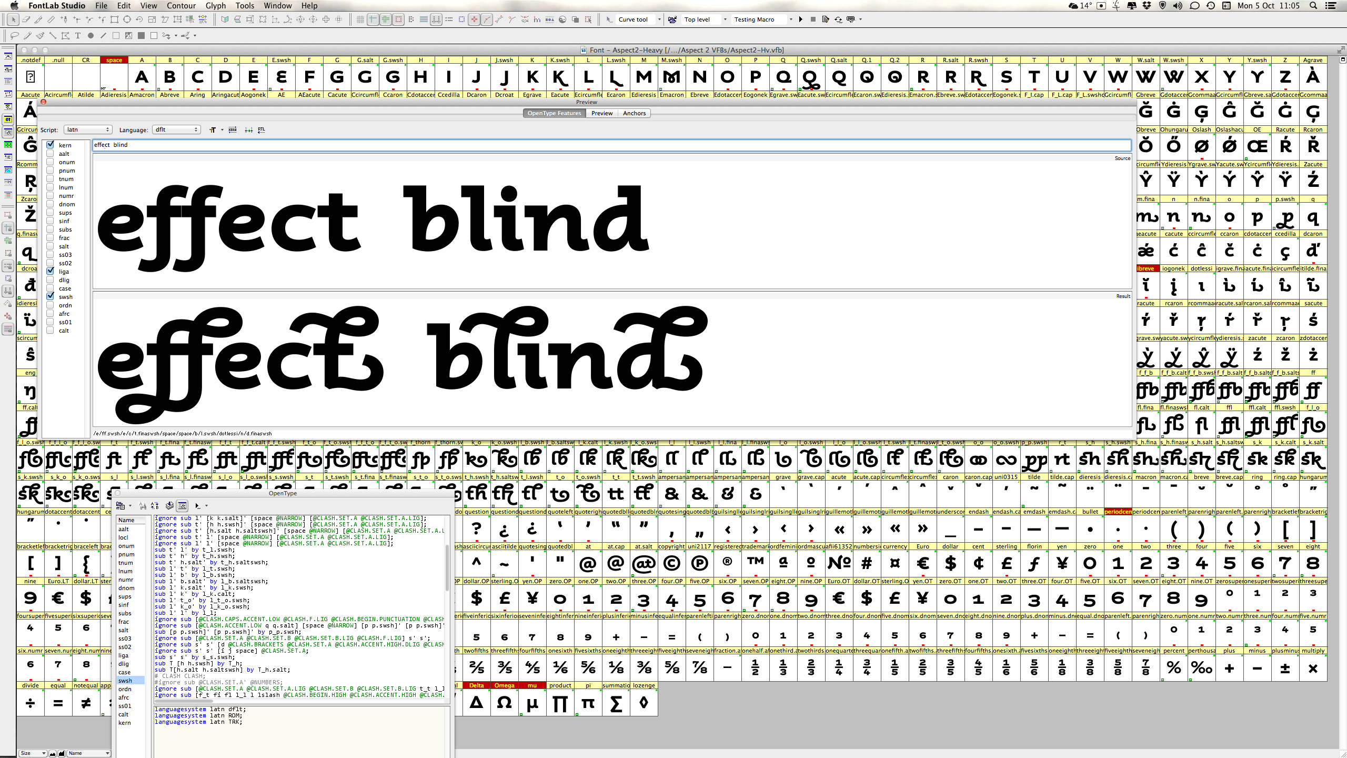1347x758 pixels.
Task: Select the Ellipse drawing tool
Action: click(91, 35)
